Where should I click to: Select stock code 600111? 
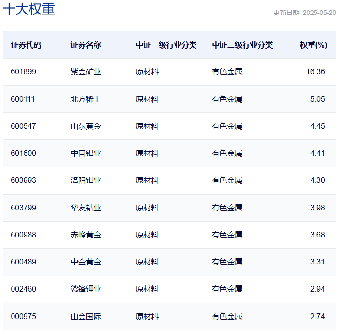pos(23,99)
